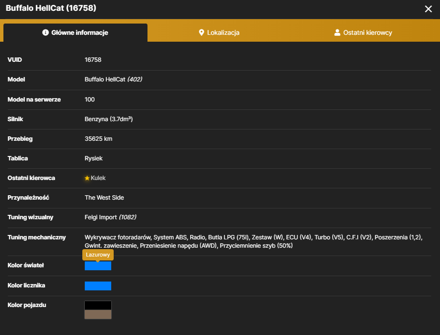Click the blue Kolor świateł swatch
The image size is (440, 335).
pyautogui.click(x=98, y=266)
